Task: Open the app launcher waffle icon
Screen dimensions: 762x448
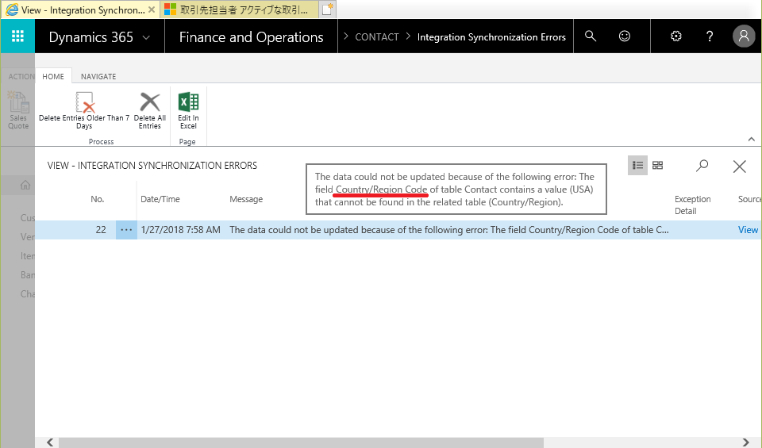Action: (x=17, y=36)
